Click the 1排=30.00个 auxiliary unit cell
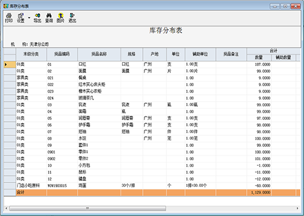Viewport: 304px width, 216px height. click(200, 186)
